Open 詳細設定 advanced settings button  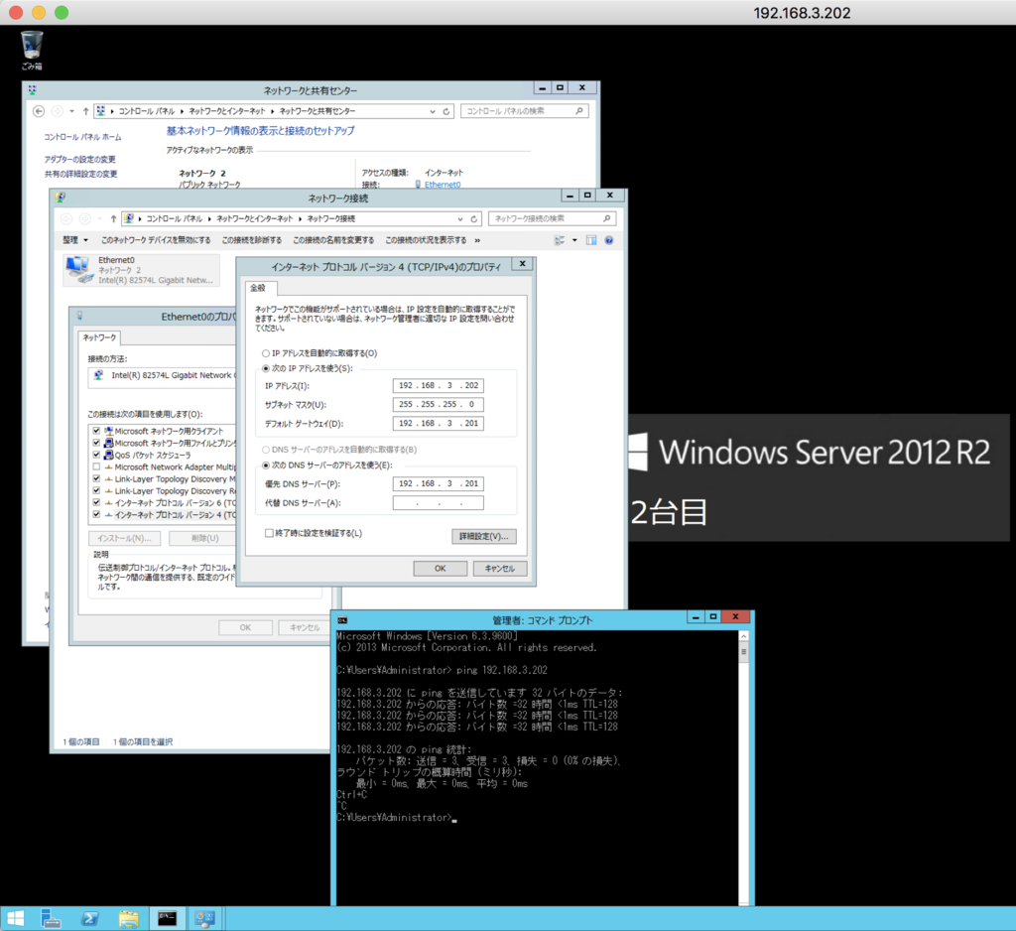(484, 536)
